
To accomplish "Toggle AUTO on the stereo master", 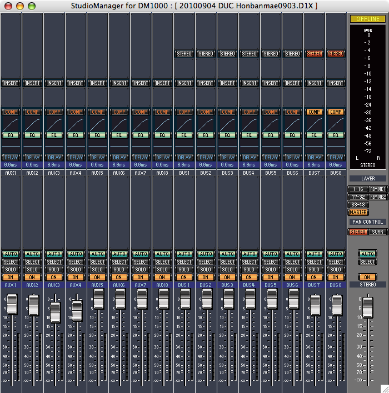I will pos(367,254).
